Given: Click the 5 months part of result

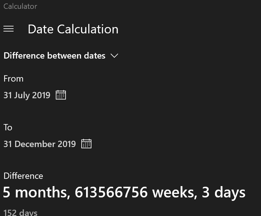Looking at the screenshot, I should click(x=36, y=192).
